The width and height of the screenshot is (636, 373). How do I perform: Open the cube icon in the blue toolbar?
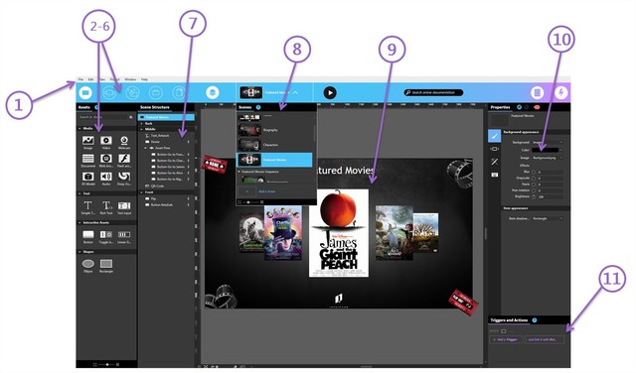point(212,92)
